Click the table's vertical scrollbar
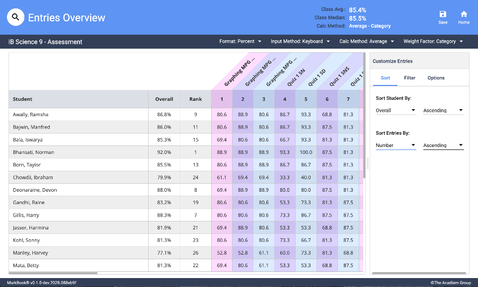478x287 pixels. [x=365, y=114]
